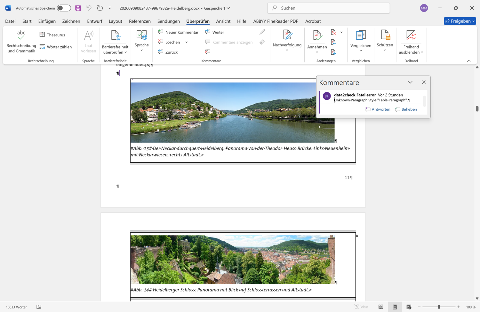The image size is (480, 312).
Task: Click proofing status icon in status bar
Action: point(39,307)
